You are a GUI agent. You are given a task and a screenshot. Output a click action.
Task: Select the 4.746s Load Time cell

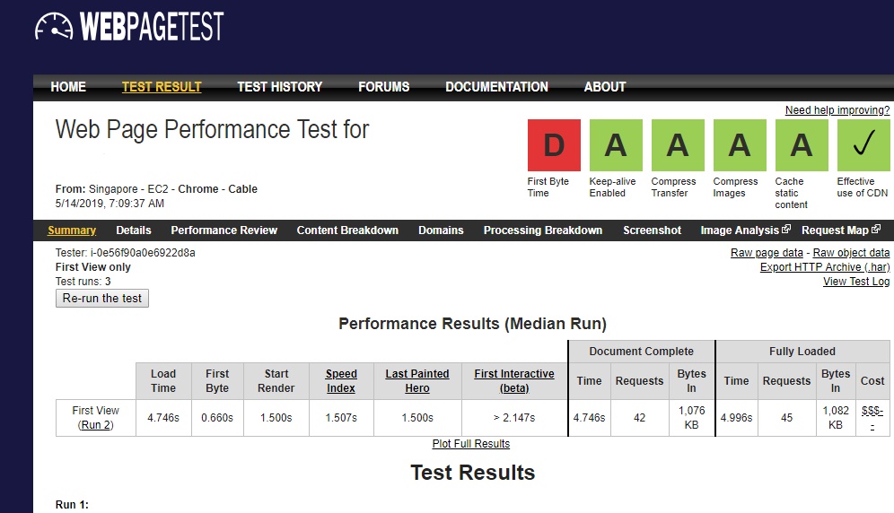pyautogui.click(x=163, y=418)
